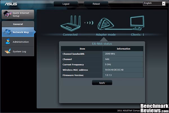
Task: Click the Wireless MAC address label
Action: point(75,70)
